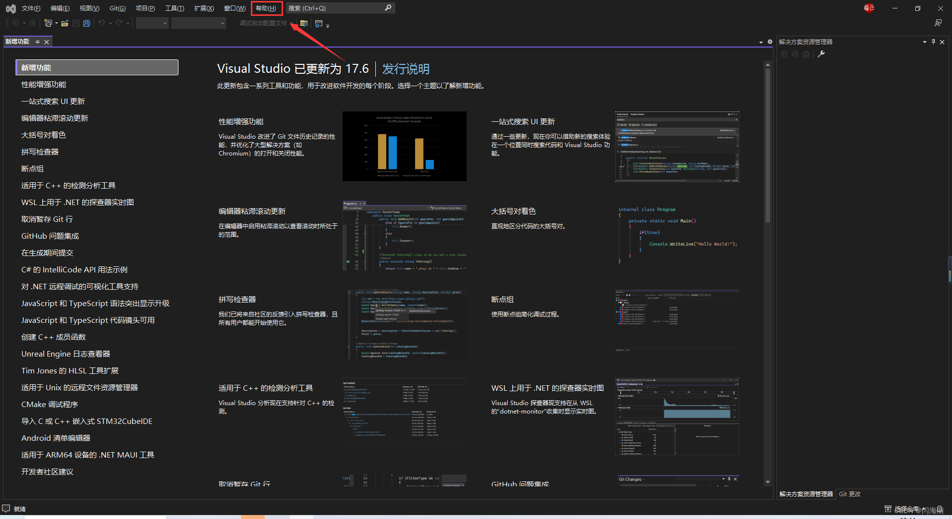The width and height of the screenshot is (952, 519).
Task: Open the 发行说明 release notes link
Action: coord(406,69)
